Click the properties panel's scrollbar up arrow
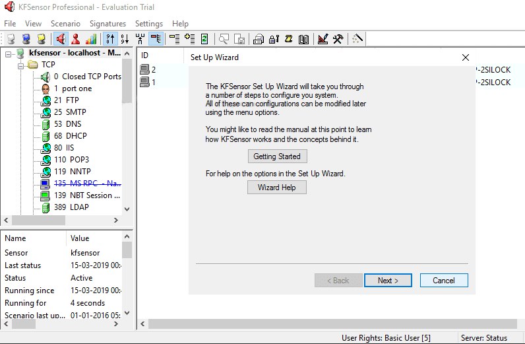Screen dimensions: 525x344 pyautogui.click(x=127, y=237)
